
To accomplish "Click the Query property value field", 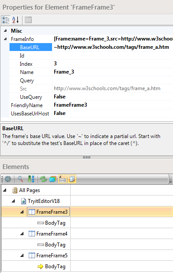I will [x=113, y=80].
